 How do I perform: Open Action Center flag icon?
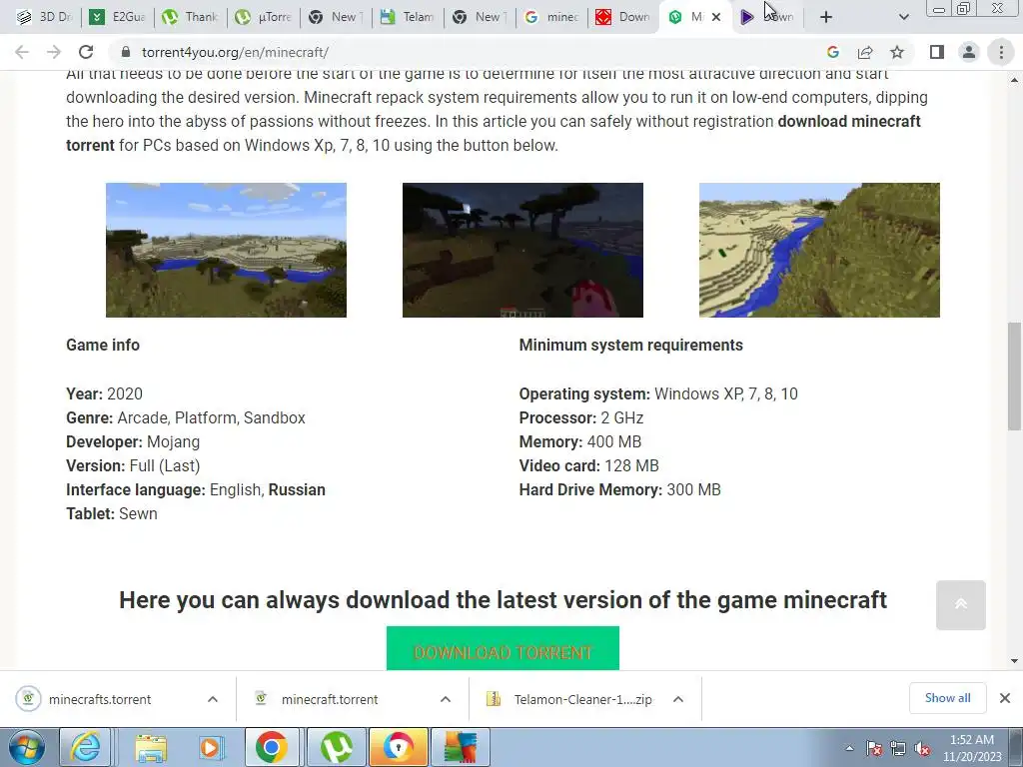pyautogui.click(x=874, y=748)
